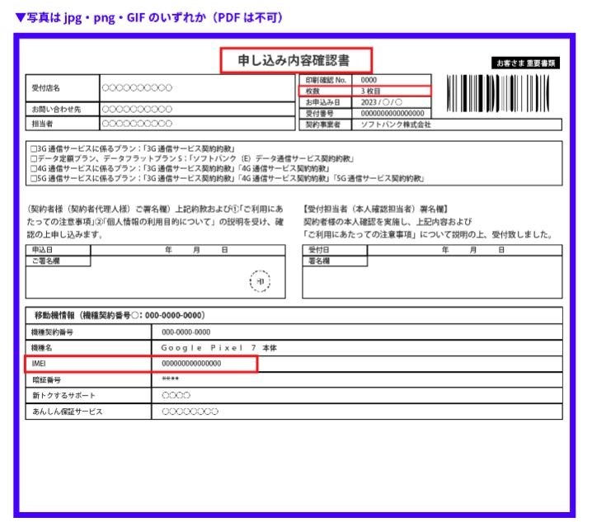Select the 署名欄 label in the staff box
Viewport: 592px width, 522px height.
336,261
